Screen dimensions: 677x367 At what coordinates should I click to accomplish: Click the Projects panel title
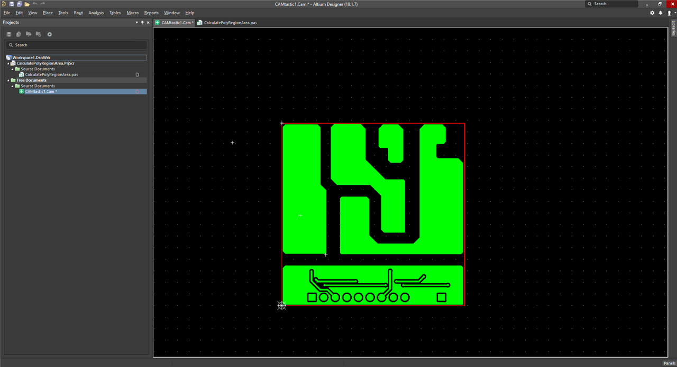pos(11,22)
